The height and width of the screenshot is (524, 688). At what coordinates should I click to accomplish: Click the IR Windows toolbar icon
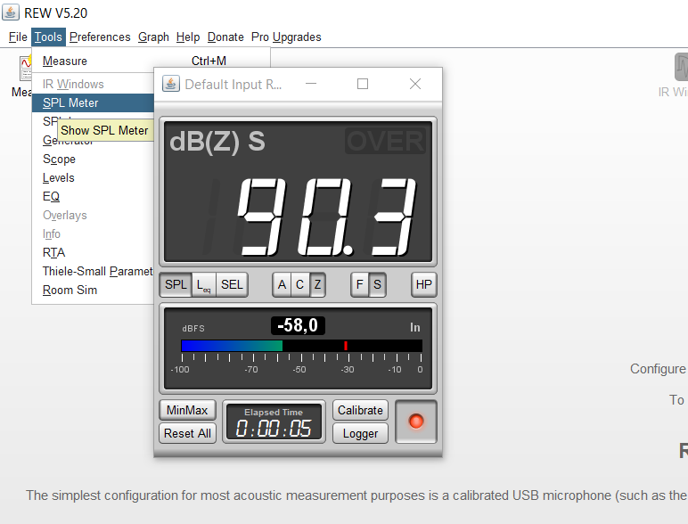tap(681, 67)
